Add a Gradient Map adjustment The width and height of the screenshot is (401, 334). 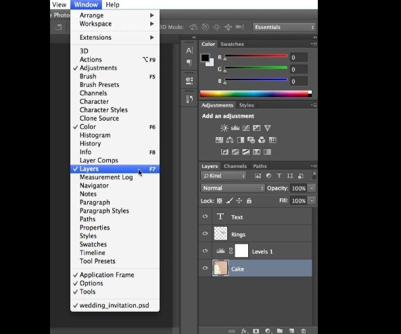coord(267,152)
